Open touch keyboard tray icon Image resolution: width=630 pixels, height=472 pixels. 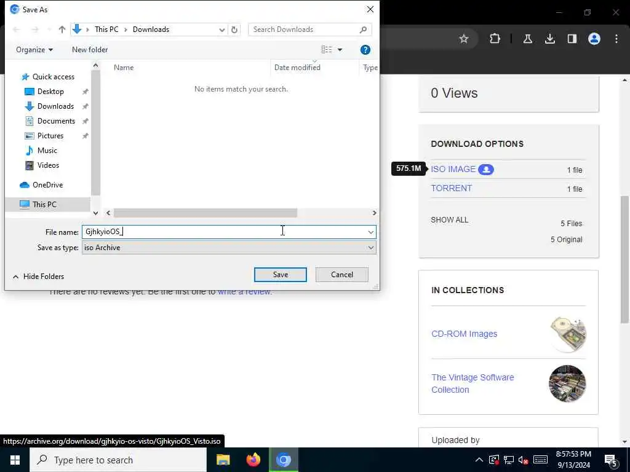click(540, 460)
